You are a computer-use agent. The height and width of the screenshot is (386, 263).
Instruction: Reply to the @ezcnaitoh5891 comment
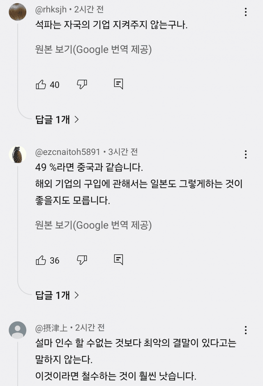point(118,260)
